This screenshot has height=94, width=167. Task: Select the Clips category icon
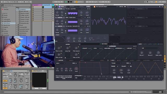point(3,29)
